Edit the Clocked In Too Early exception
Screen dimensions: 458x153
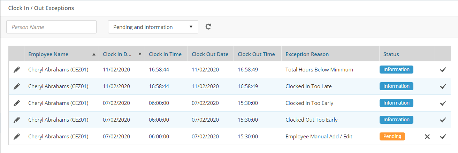pyautogui.click(x=16, y=103)
